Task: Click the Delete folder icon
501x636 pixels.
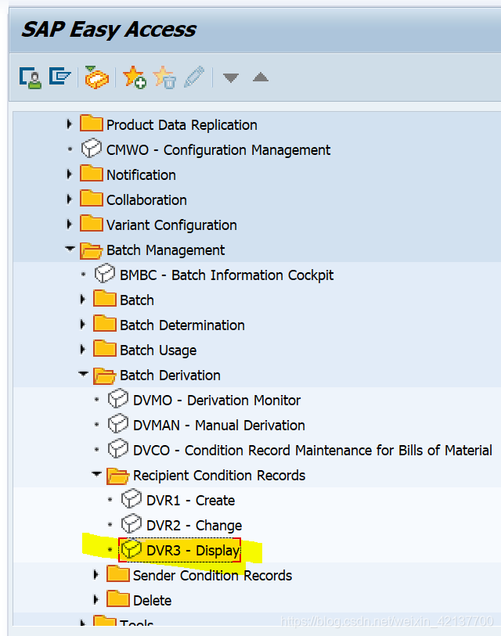Action: tap(117, 598)
